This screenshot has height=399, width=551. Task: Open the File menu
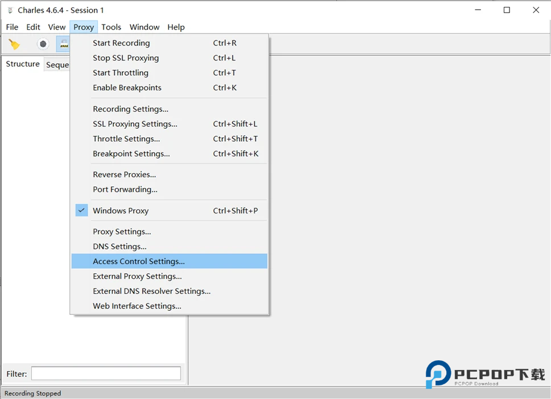[x=12, y=27]
